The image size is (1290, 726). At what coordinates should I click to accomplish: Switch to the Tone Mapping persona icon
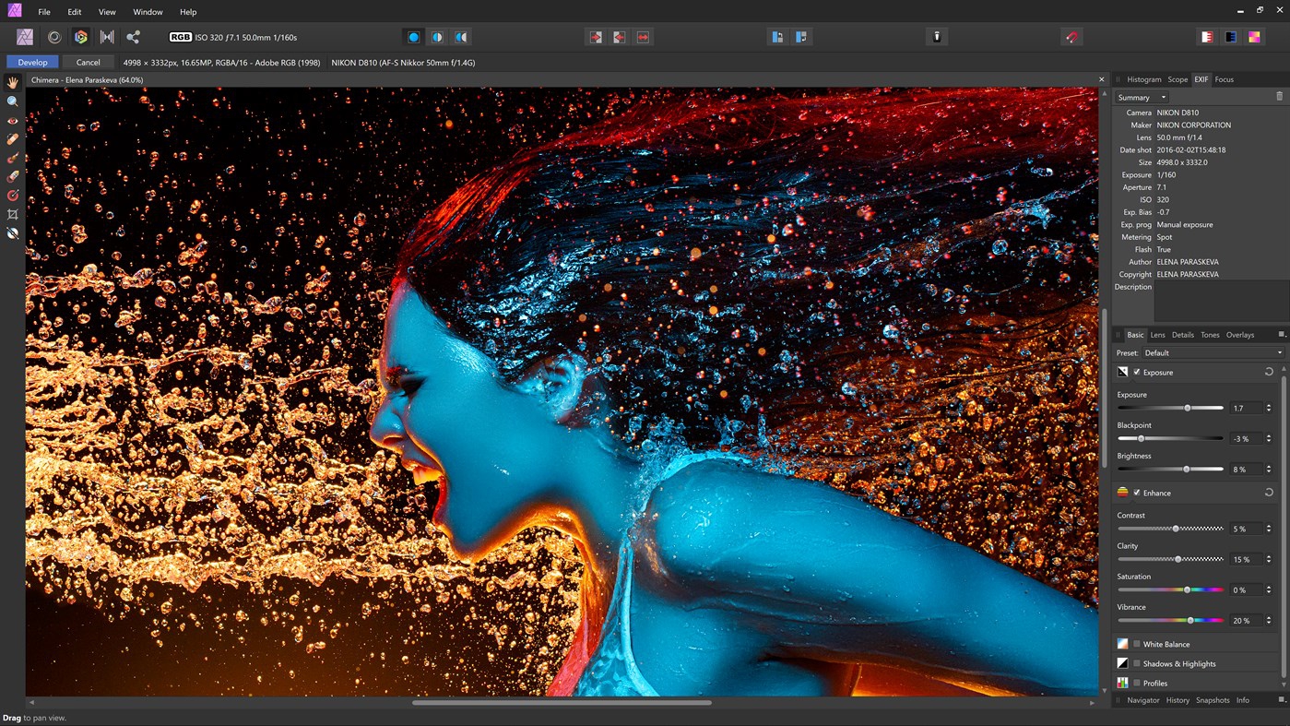[x=107, y=37]
